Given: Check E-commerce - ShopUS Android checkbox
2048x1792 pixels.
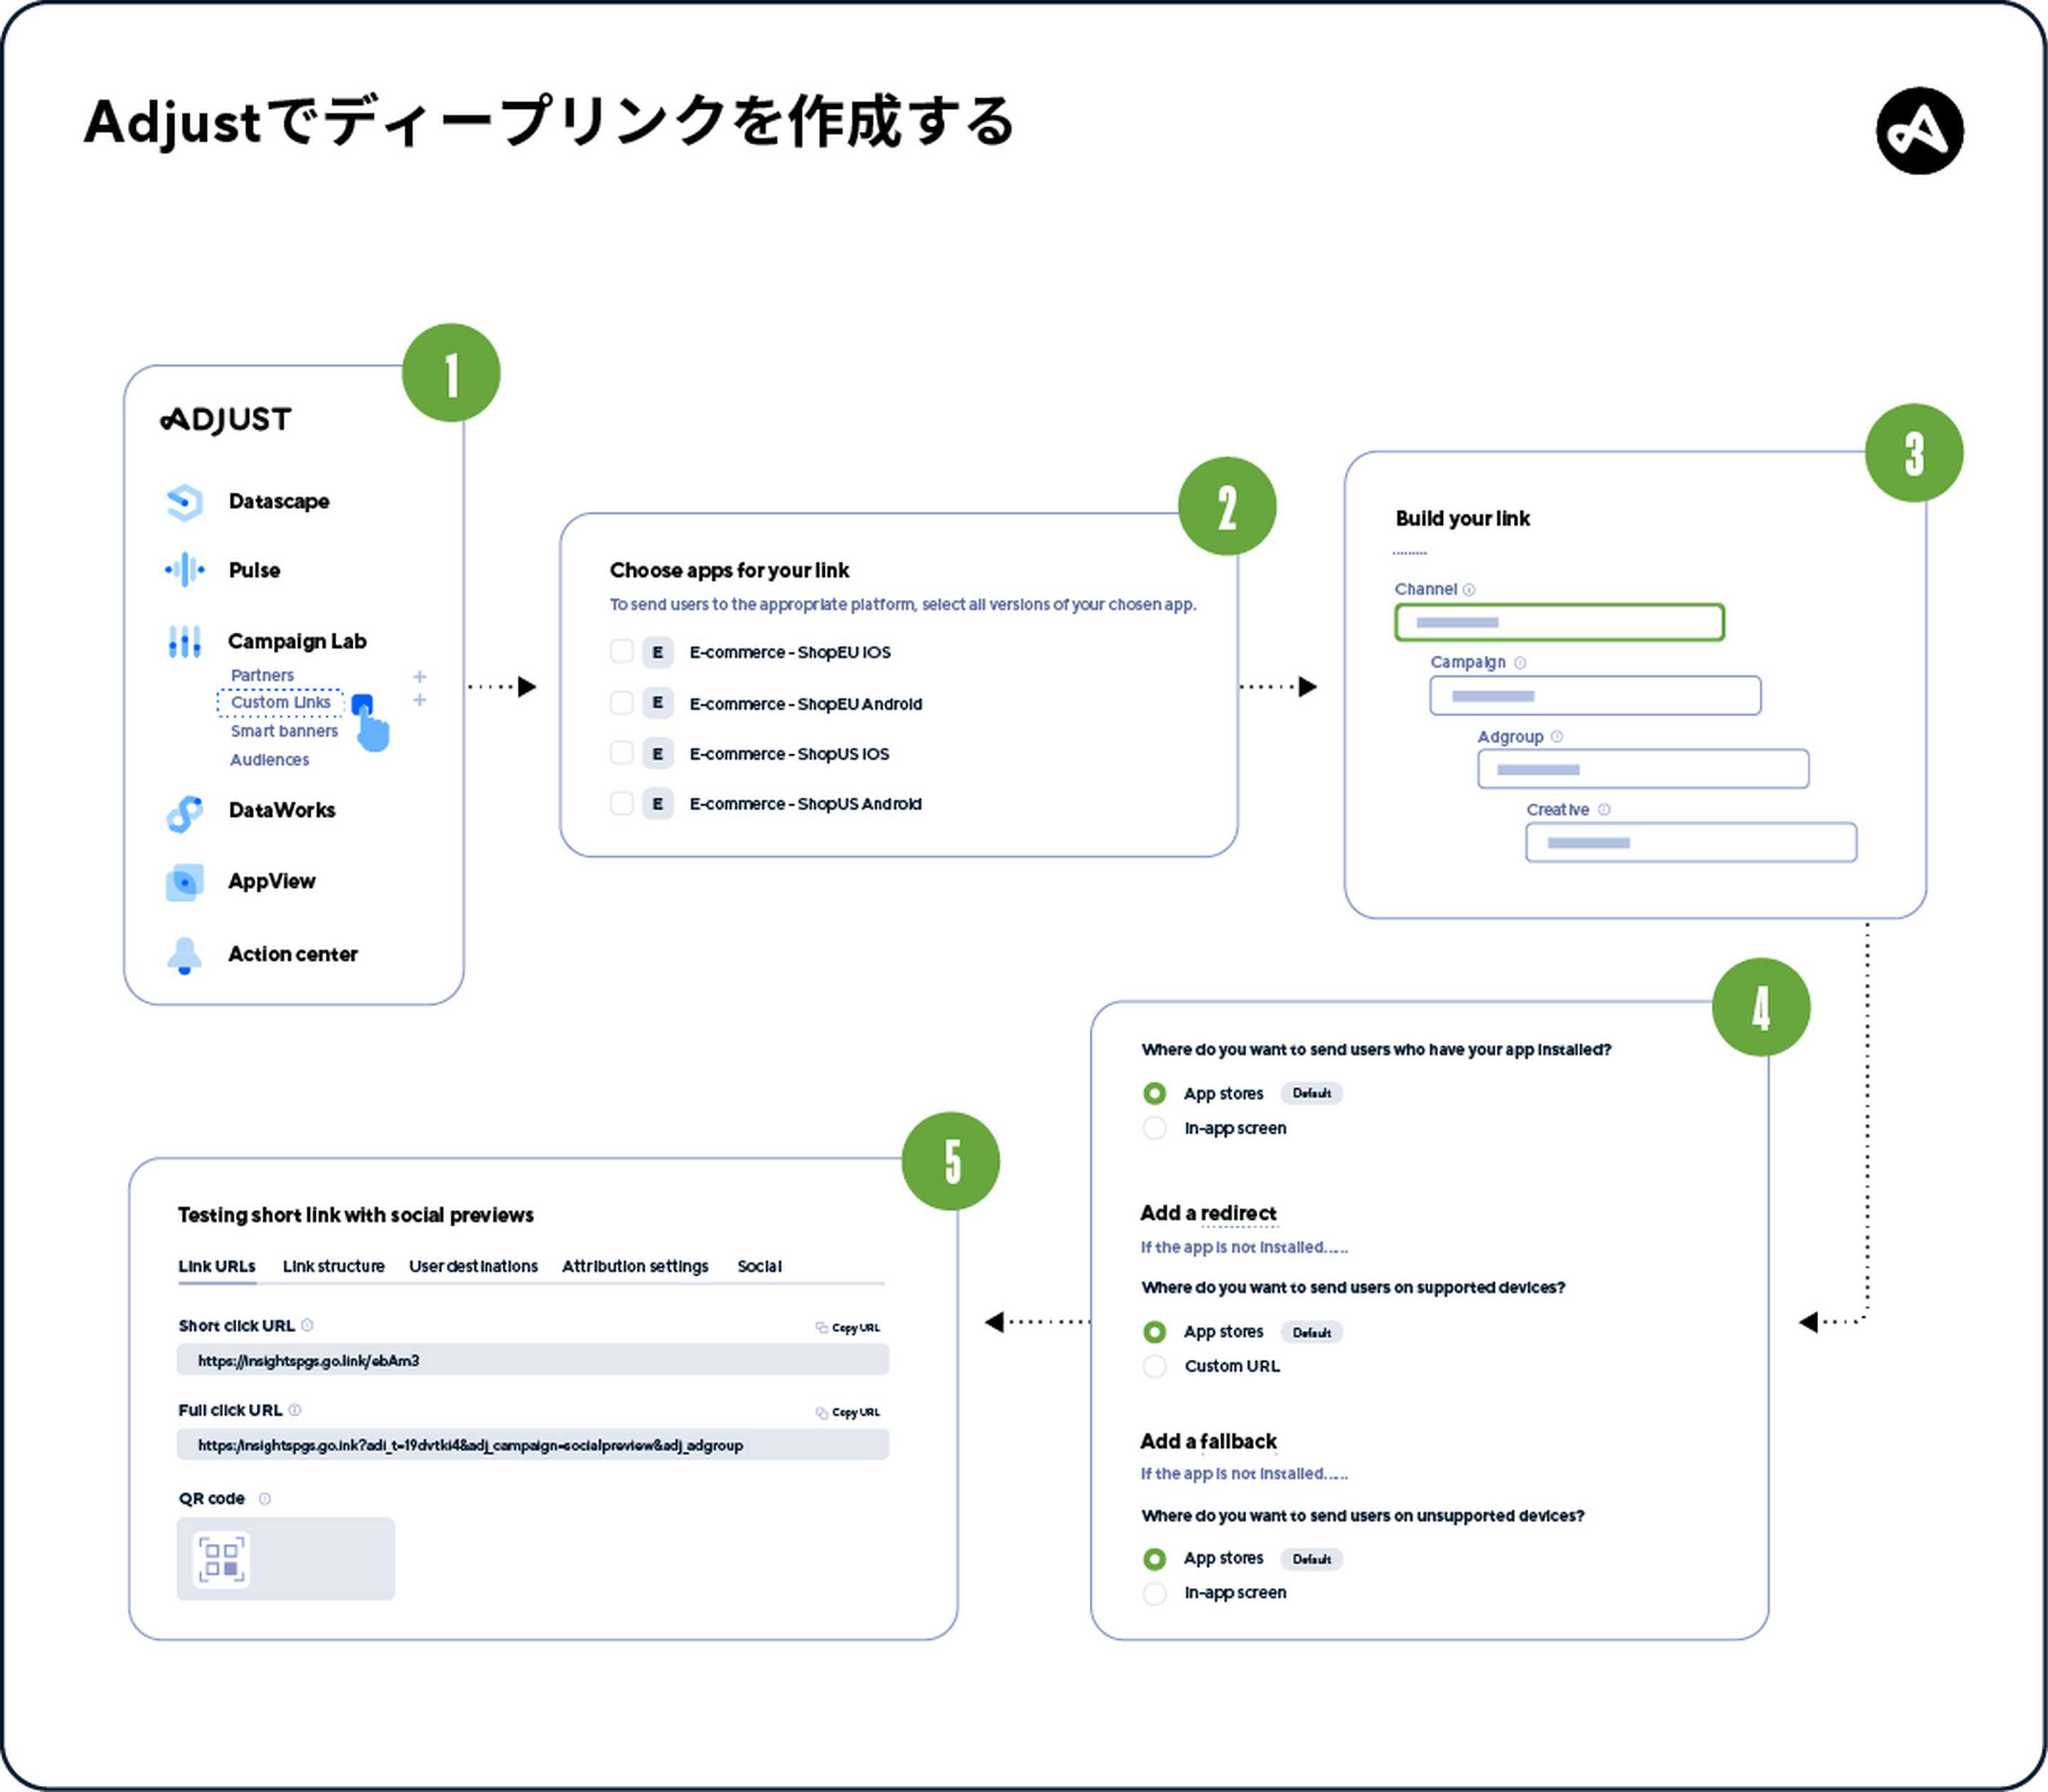Looking at the screenshot, I should click(622, 803).
